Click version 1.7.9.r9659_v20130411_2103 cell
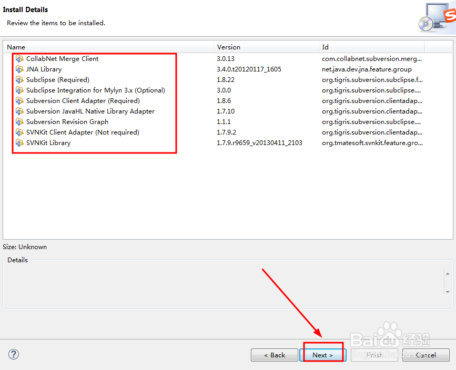Viewport: 456px width, 370px height. [x=259, y=143]
